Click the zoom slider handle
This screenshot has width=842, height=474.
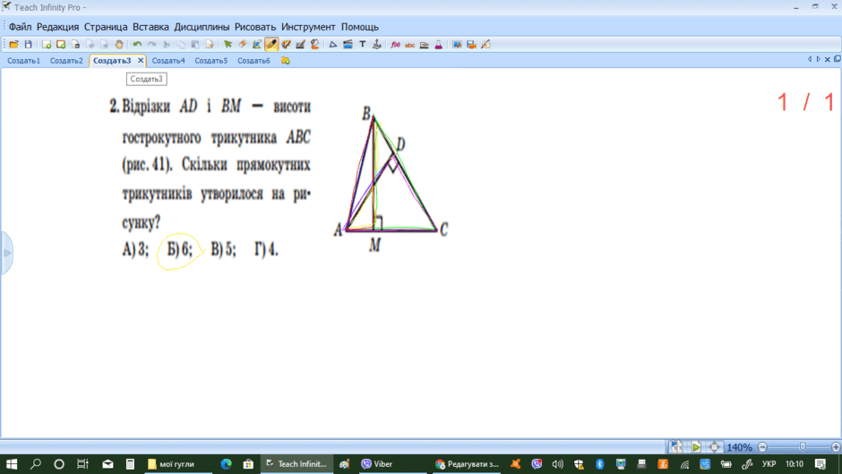pyautogui.click(x=803, y=446)
